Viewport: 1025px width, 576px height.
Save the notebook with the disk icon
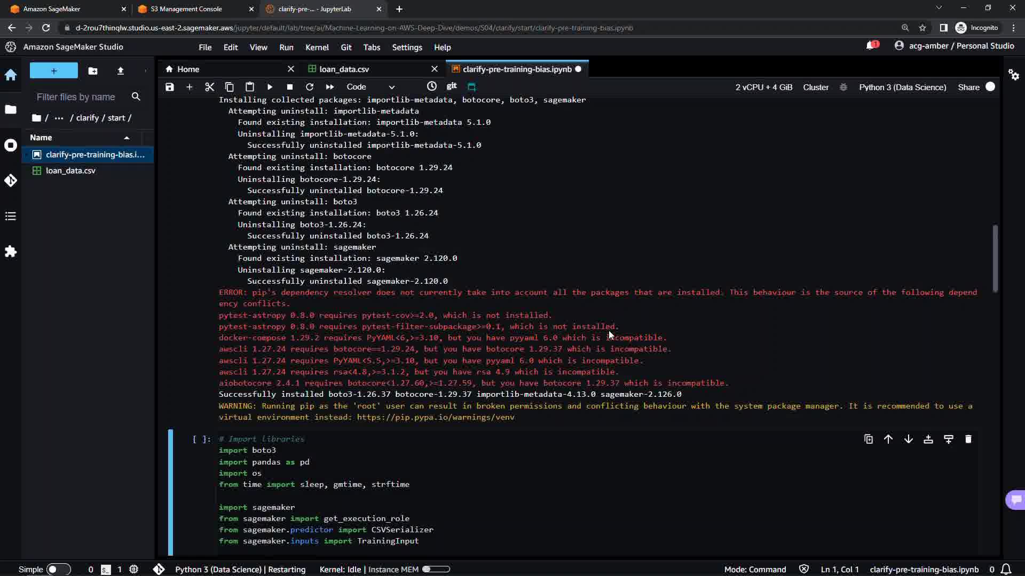click(170, 87)
